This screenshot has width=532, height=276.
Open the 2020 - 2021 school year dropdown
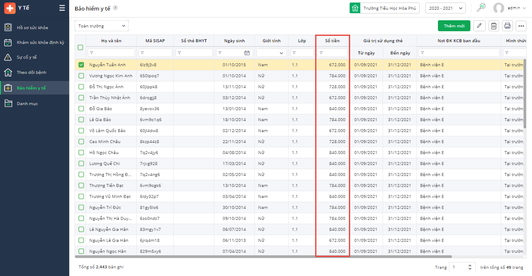pos(445,8)
